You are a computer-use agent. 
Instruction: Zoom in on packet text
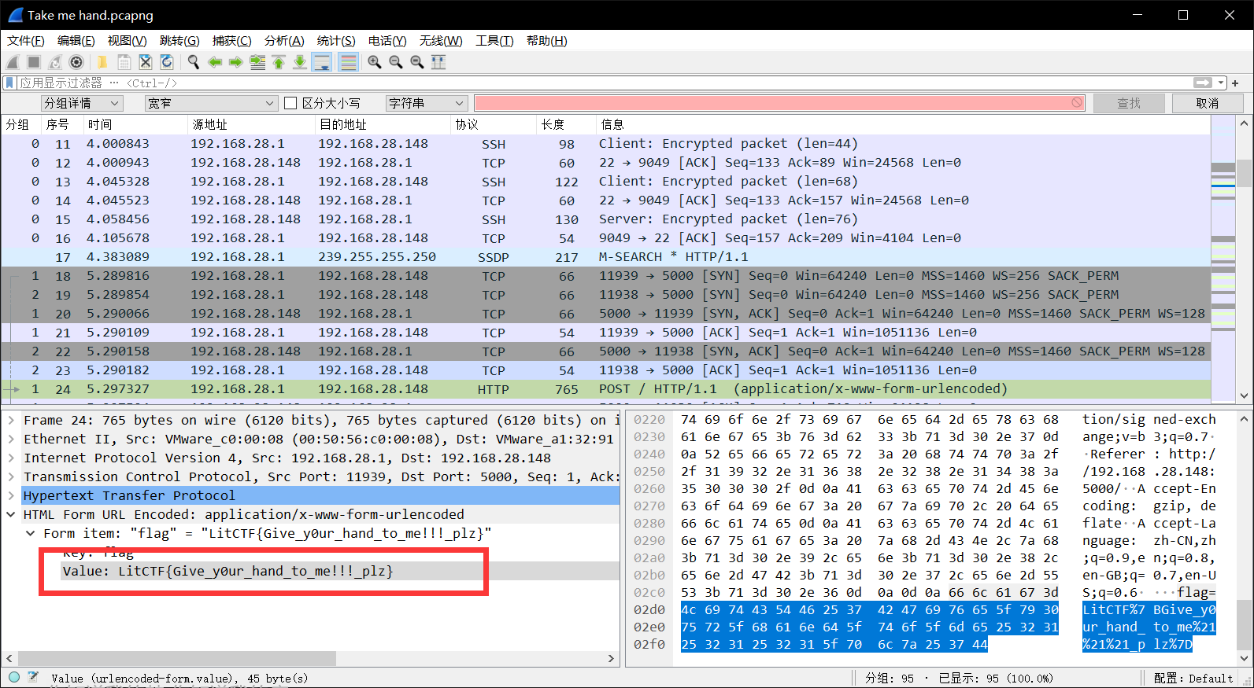click(375, 62)
